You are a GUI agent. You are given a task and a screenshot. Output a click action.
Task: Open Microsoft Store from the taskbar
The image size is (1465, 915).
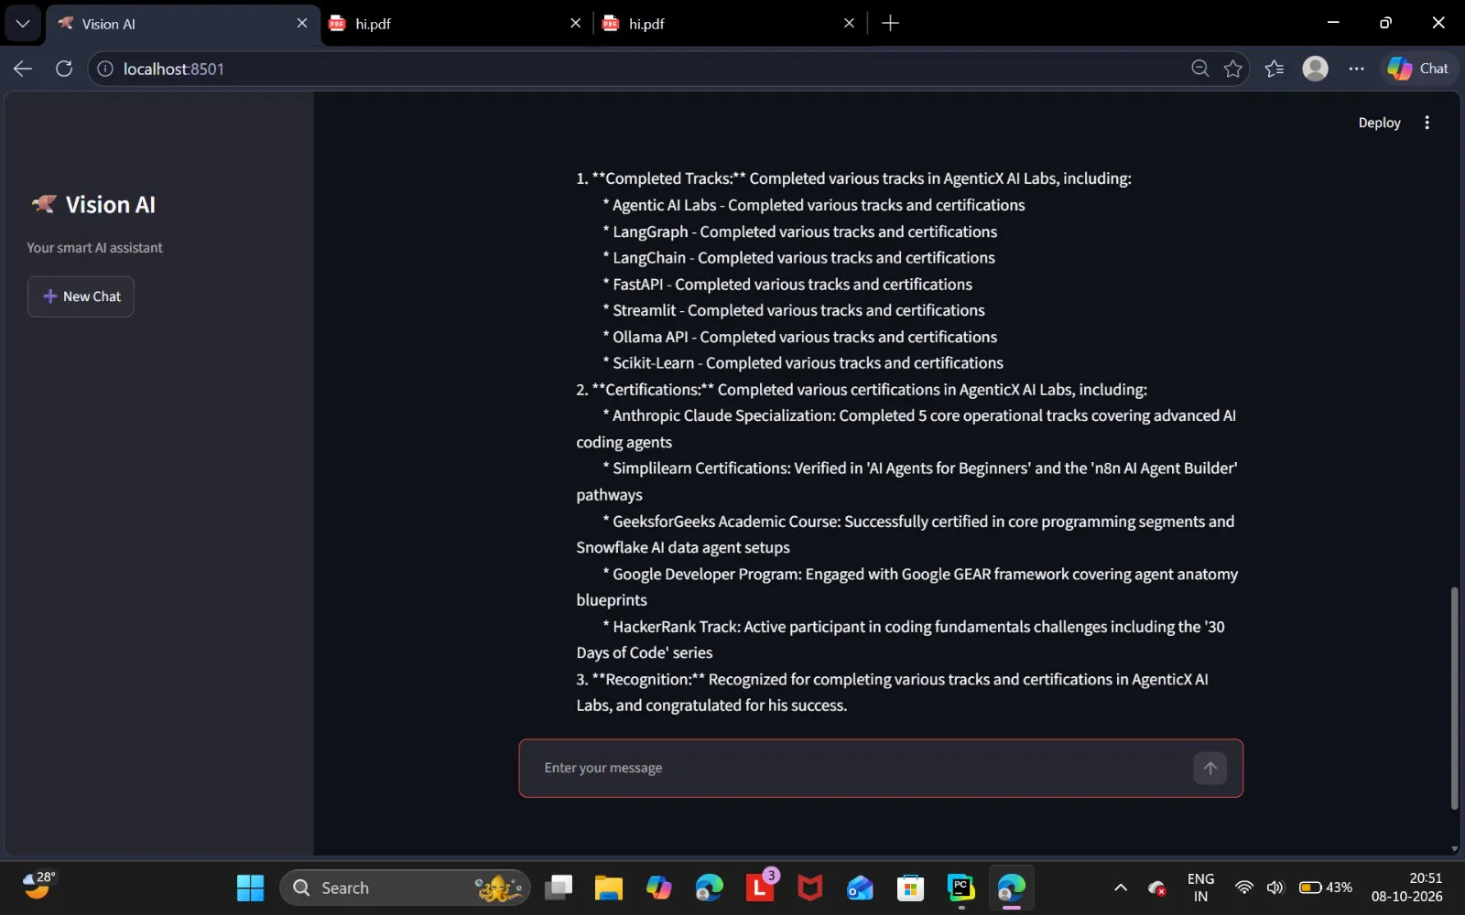910,888
